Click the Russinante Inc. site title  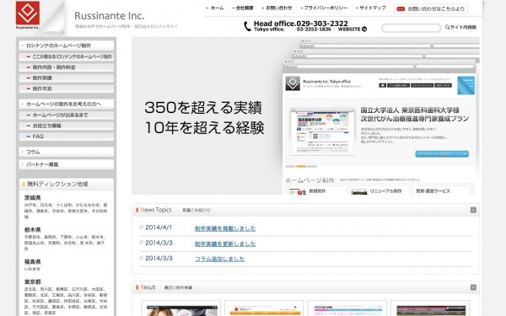pyautogui.click(x=110, y=15)
